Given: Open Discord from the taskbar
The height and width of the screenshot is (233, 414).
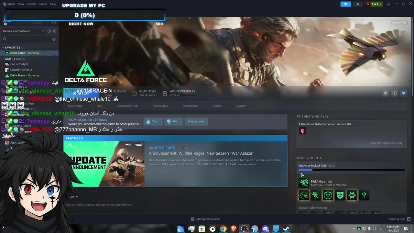Looking at the screenshot, I should tap(266, 229).
